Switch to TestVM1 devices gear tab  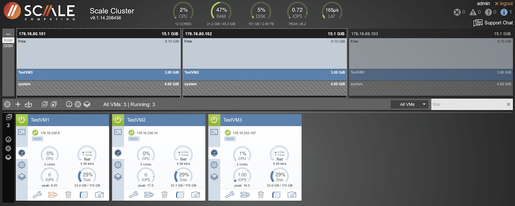(x=22, y=164)
